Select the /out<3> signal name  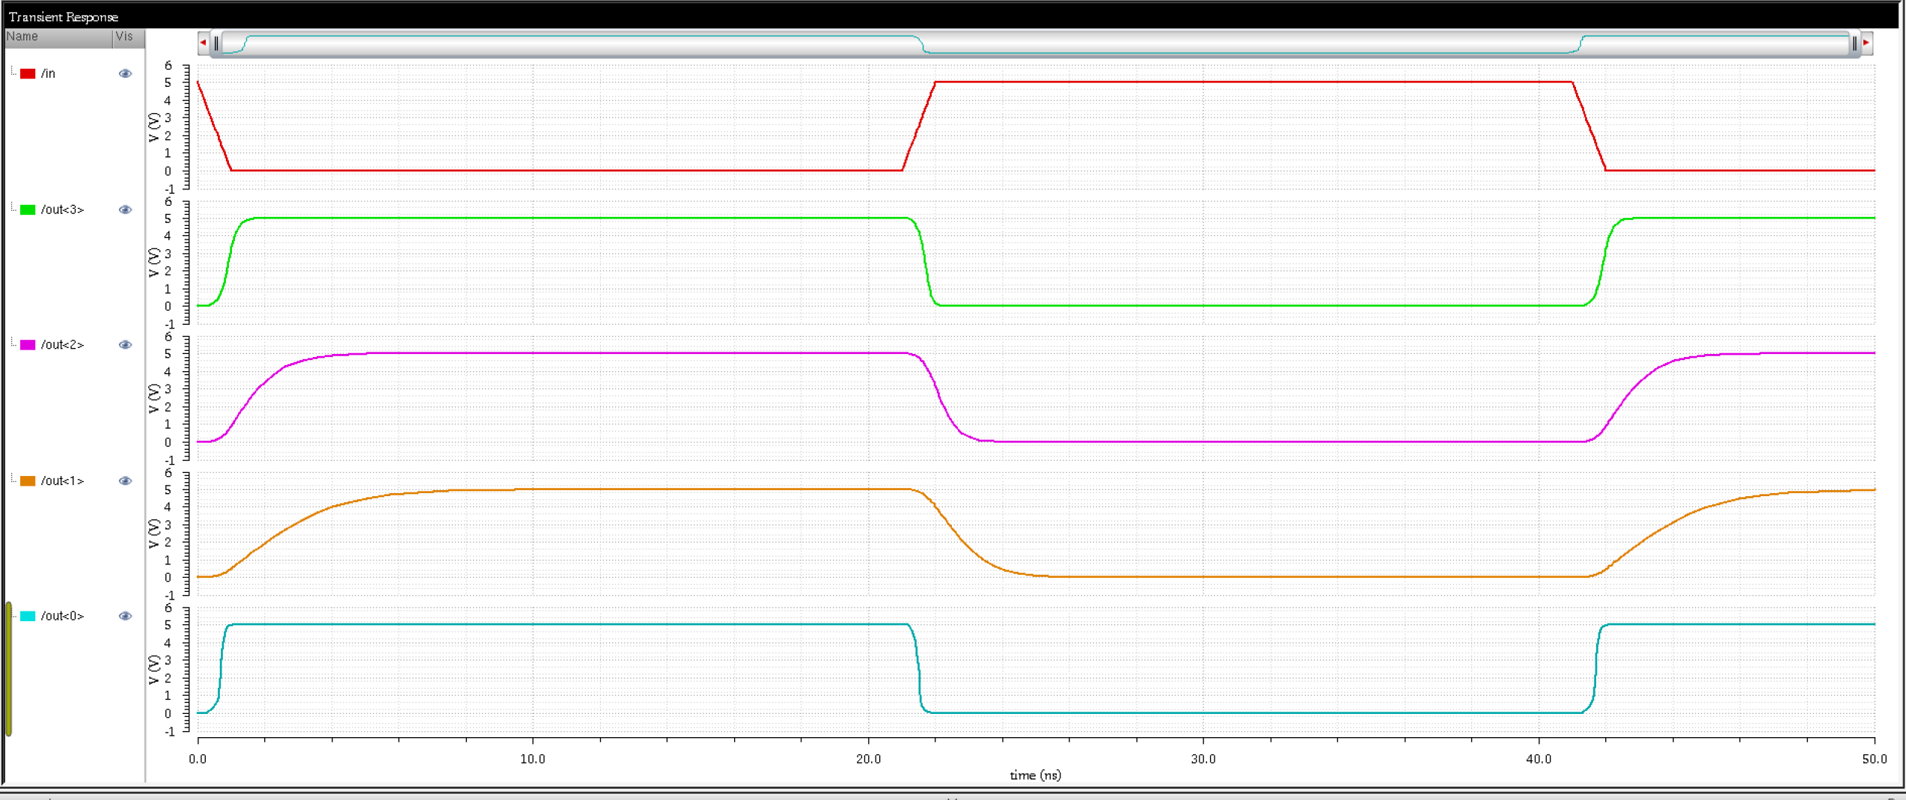coord(62,210)
